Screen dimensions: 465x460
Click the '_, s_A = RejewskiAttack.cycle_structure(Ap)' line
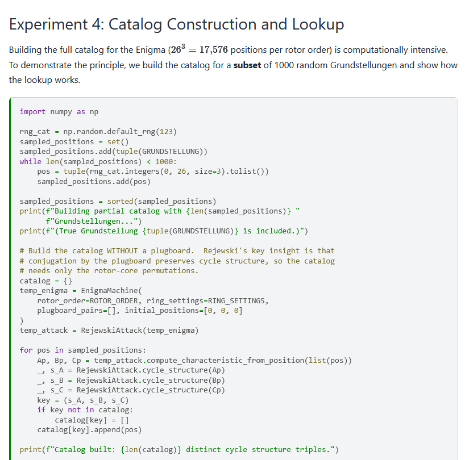(131, 370)
